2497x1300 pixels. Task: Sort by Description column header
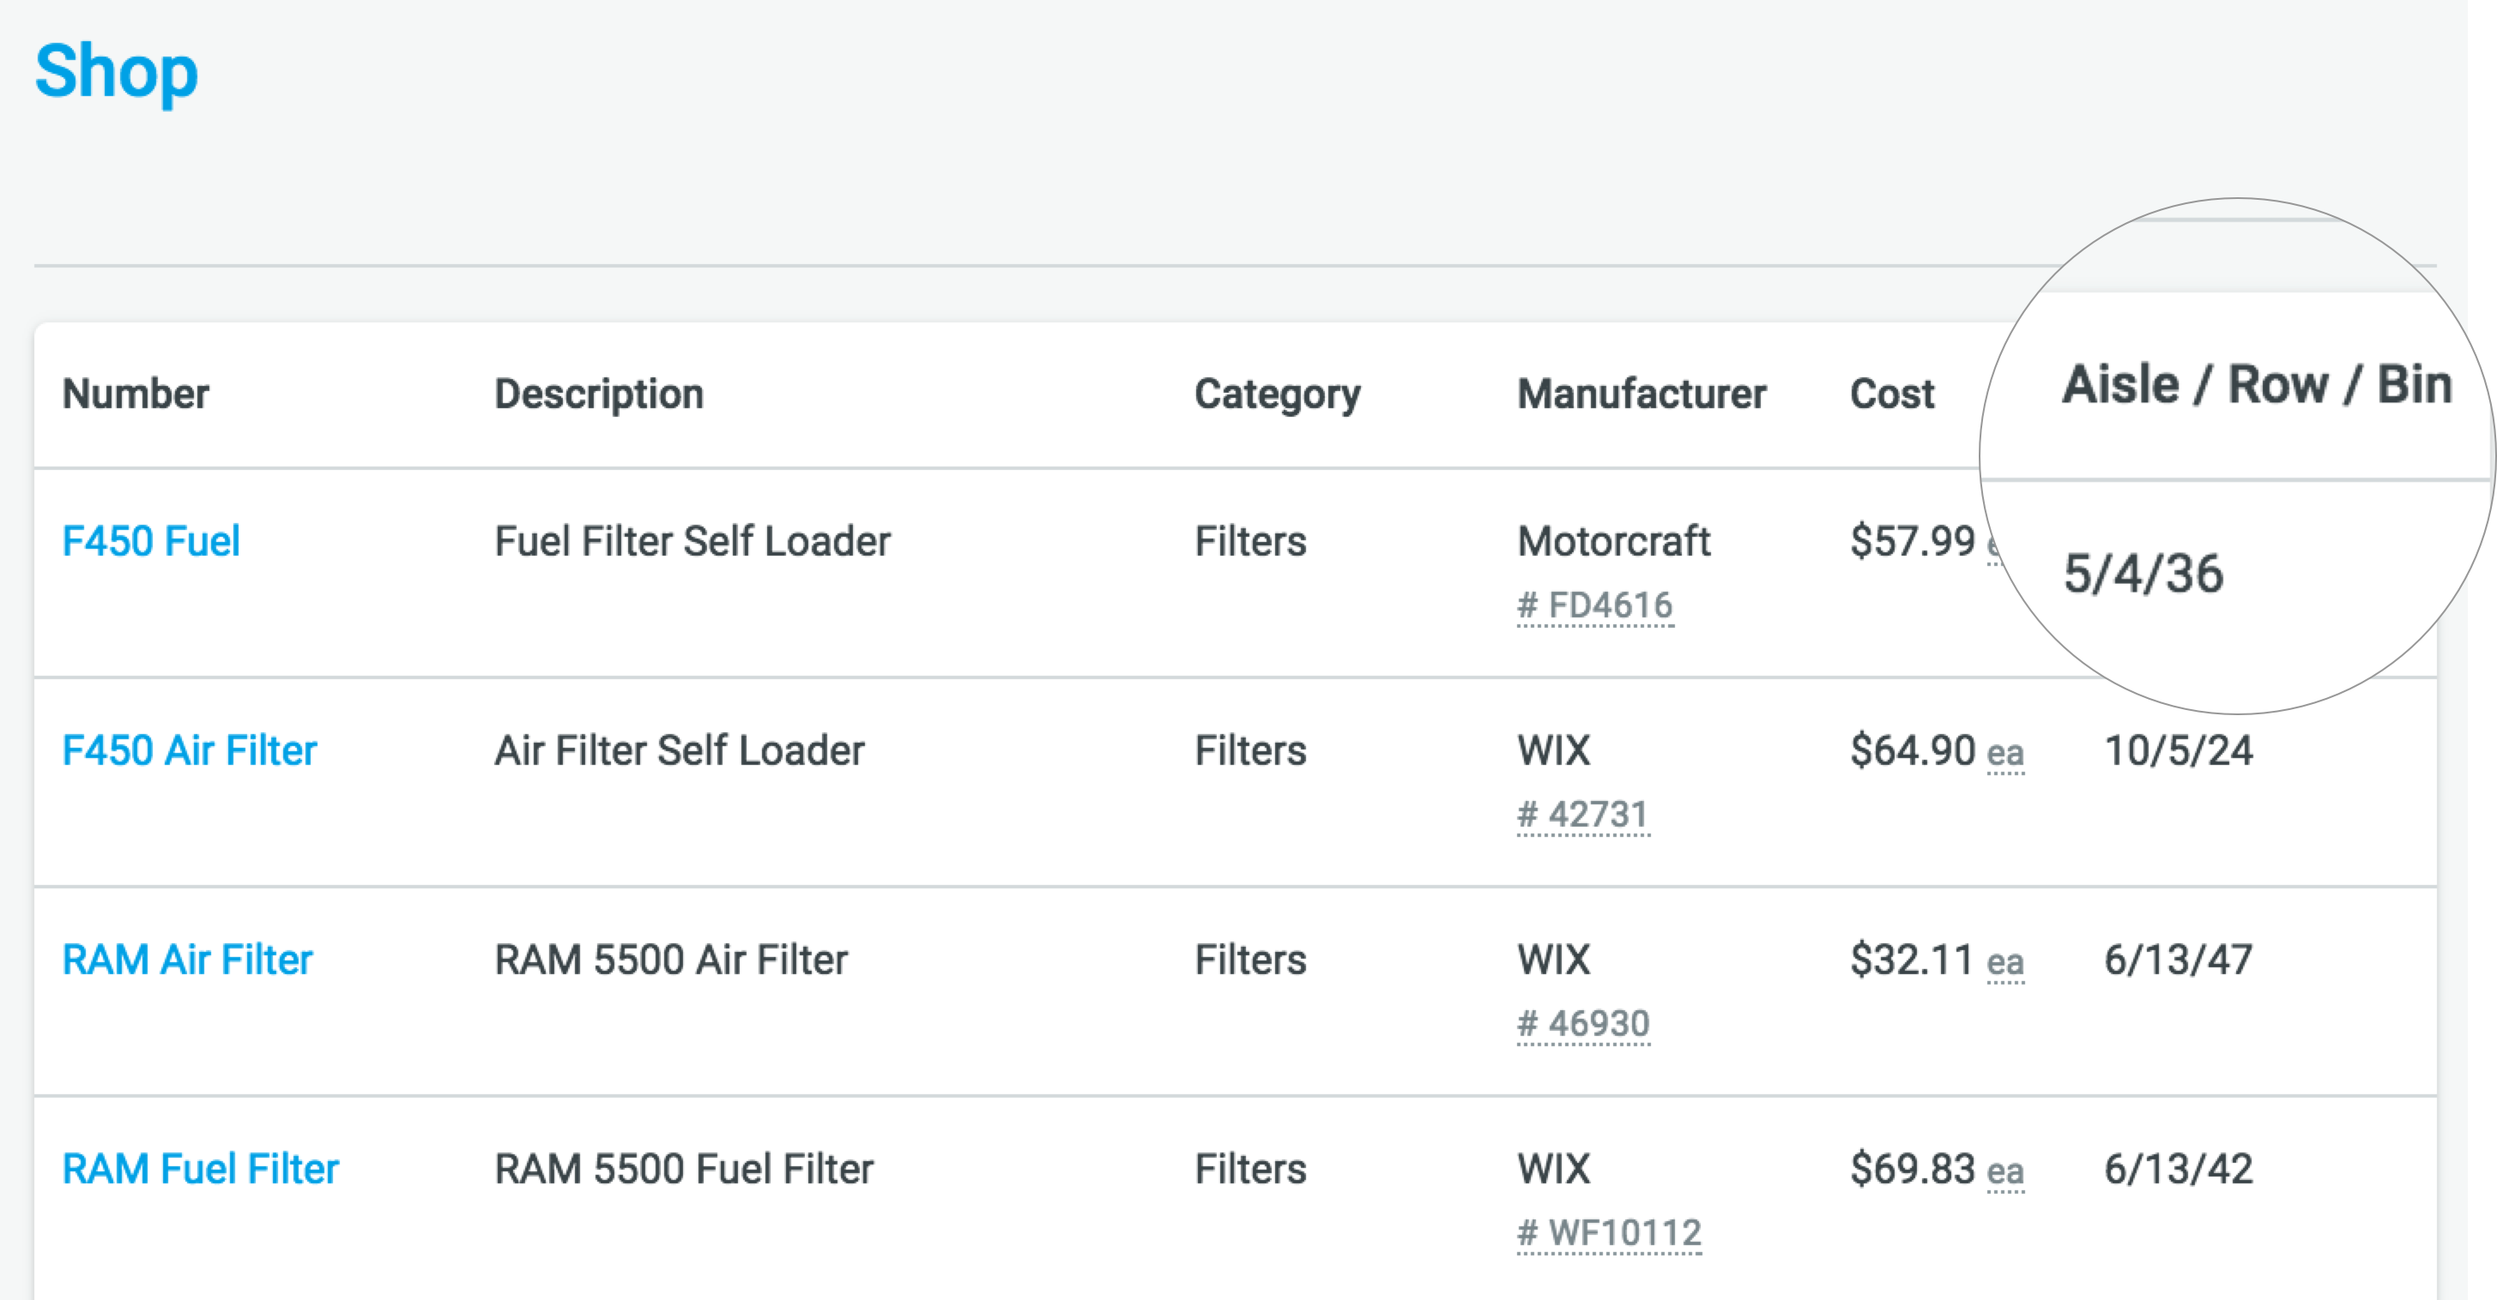click(x=599, y=394)
